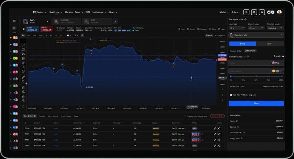Switch theme with the sun icon
The width and height of the screenshot is (294, 159).
(x=246, y=12)
